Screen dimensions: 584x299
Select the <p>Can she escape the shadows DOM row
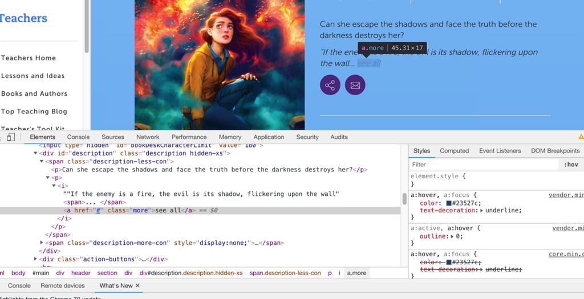point(209,170)
